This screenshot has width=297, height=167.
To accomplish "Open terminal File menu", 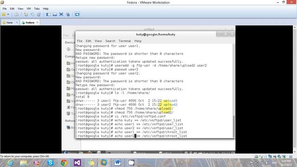I will coord(79,41).
